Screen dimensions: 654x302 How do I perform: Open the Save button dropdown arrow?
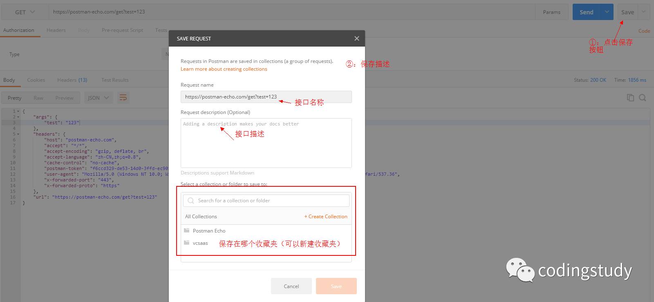pos(644,12)
